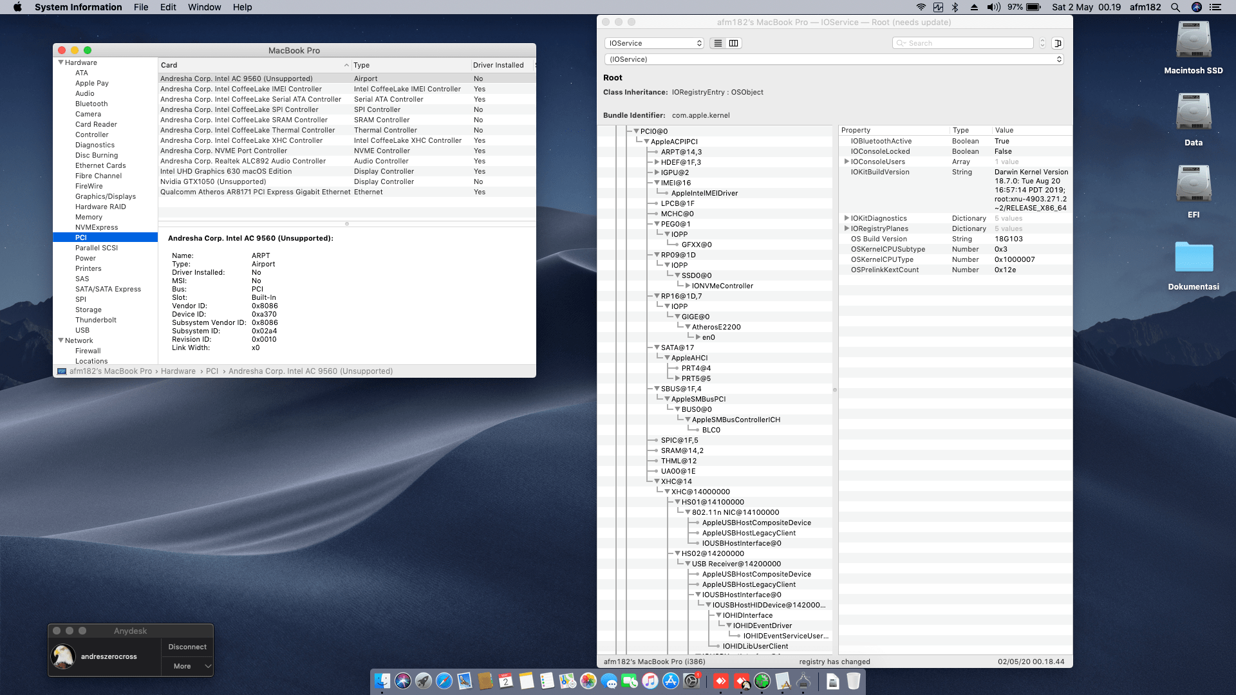1236x695 pixels.
Task: Collapse the Network section in sidebar
Action: [61, 340]
